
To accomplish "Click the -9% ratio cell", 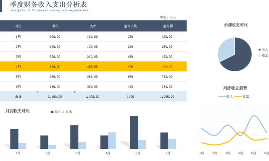I will pyautogui.click(x=130, y=67).
